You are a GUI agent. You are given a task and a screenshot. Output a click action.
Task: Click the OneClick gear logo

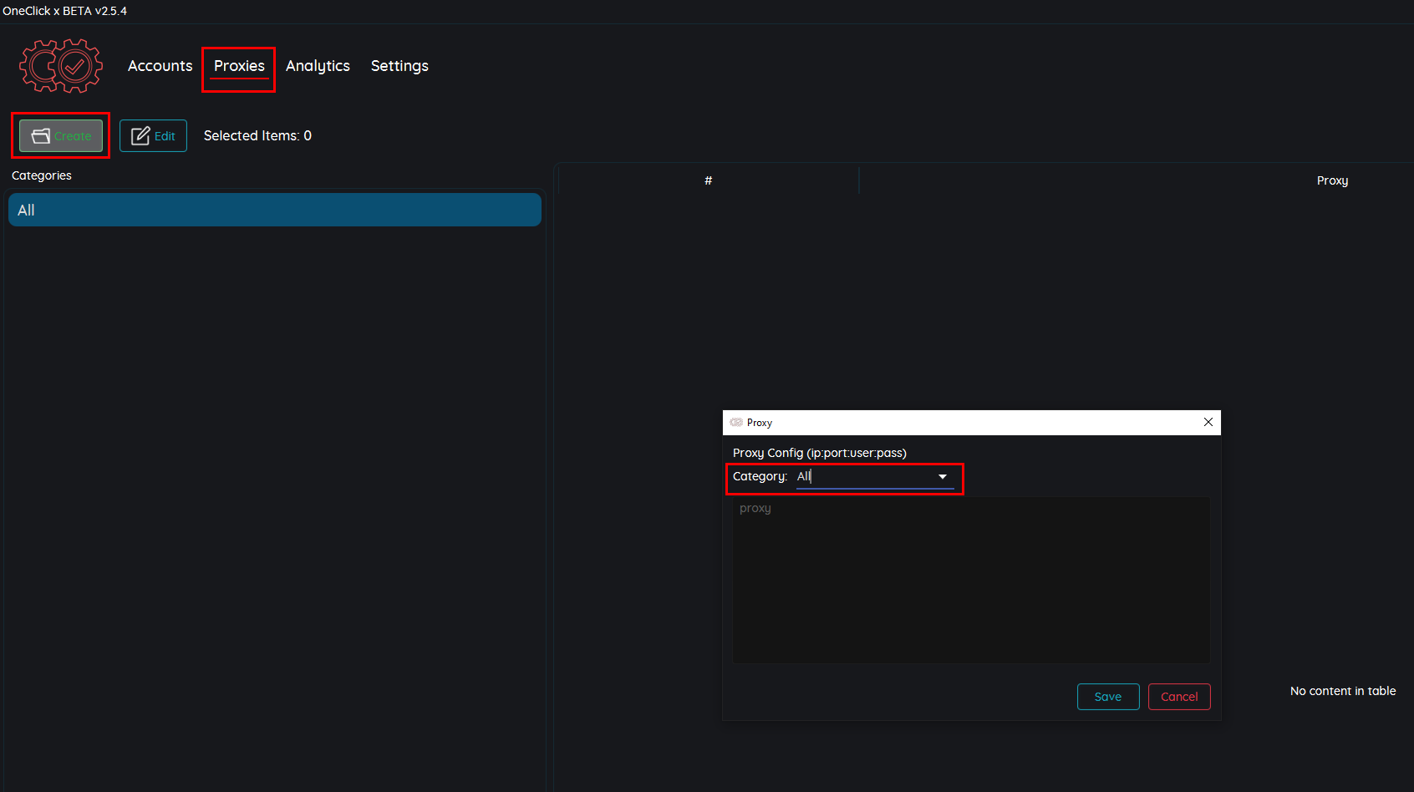click(61, 65)
